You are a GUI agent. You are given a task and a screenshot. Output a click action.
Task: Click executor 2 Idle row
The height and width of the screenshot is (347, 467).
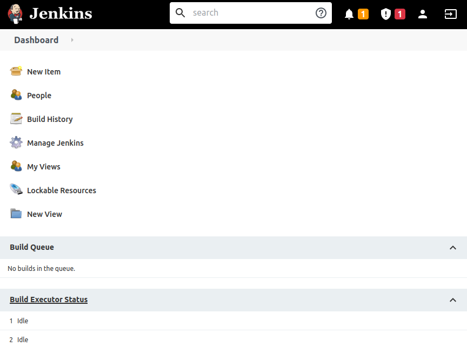(234, 339)
